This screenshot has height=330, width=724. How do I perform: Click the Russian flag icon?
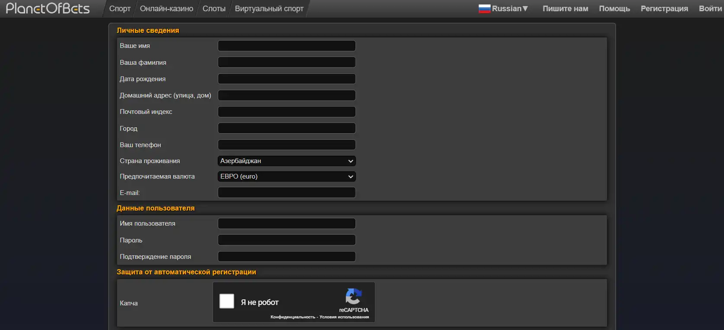coord(484,9)
